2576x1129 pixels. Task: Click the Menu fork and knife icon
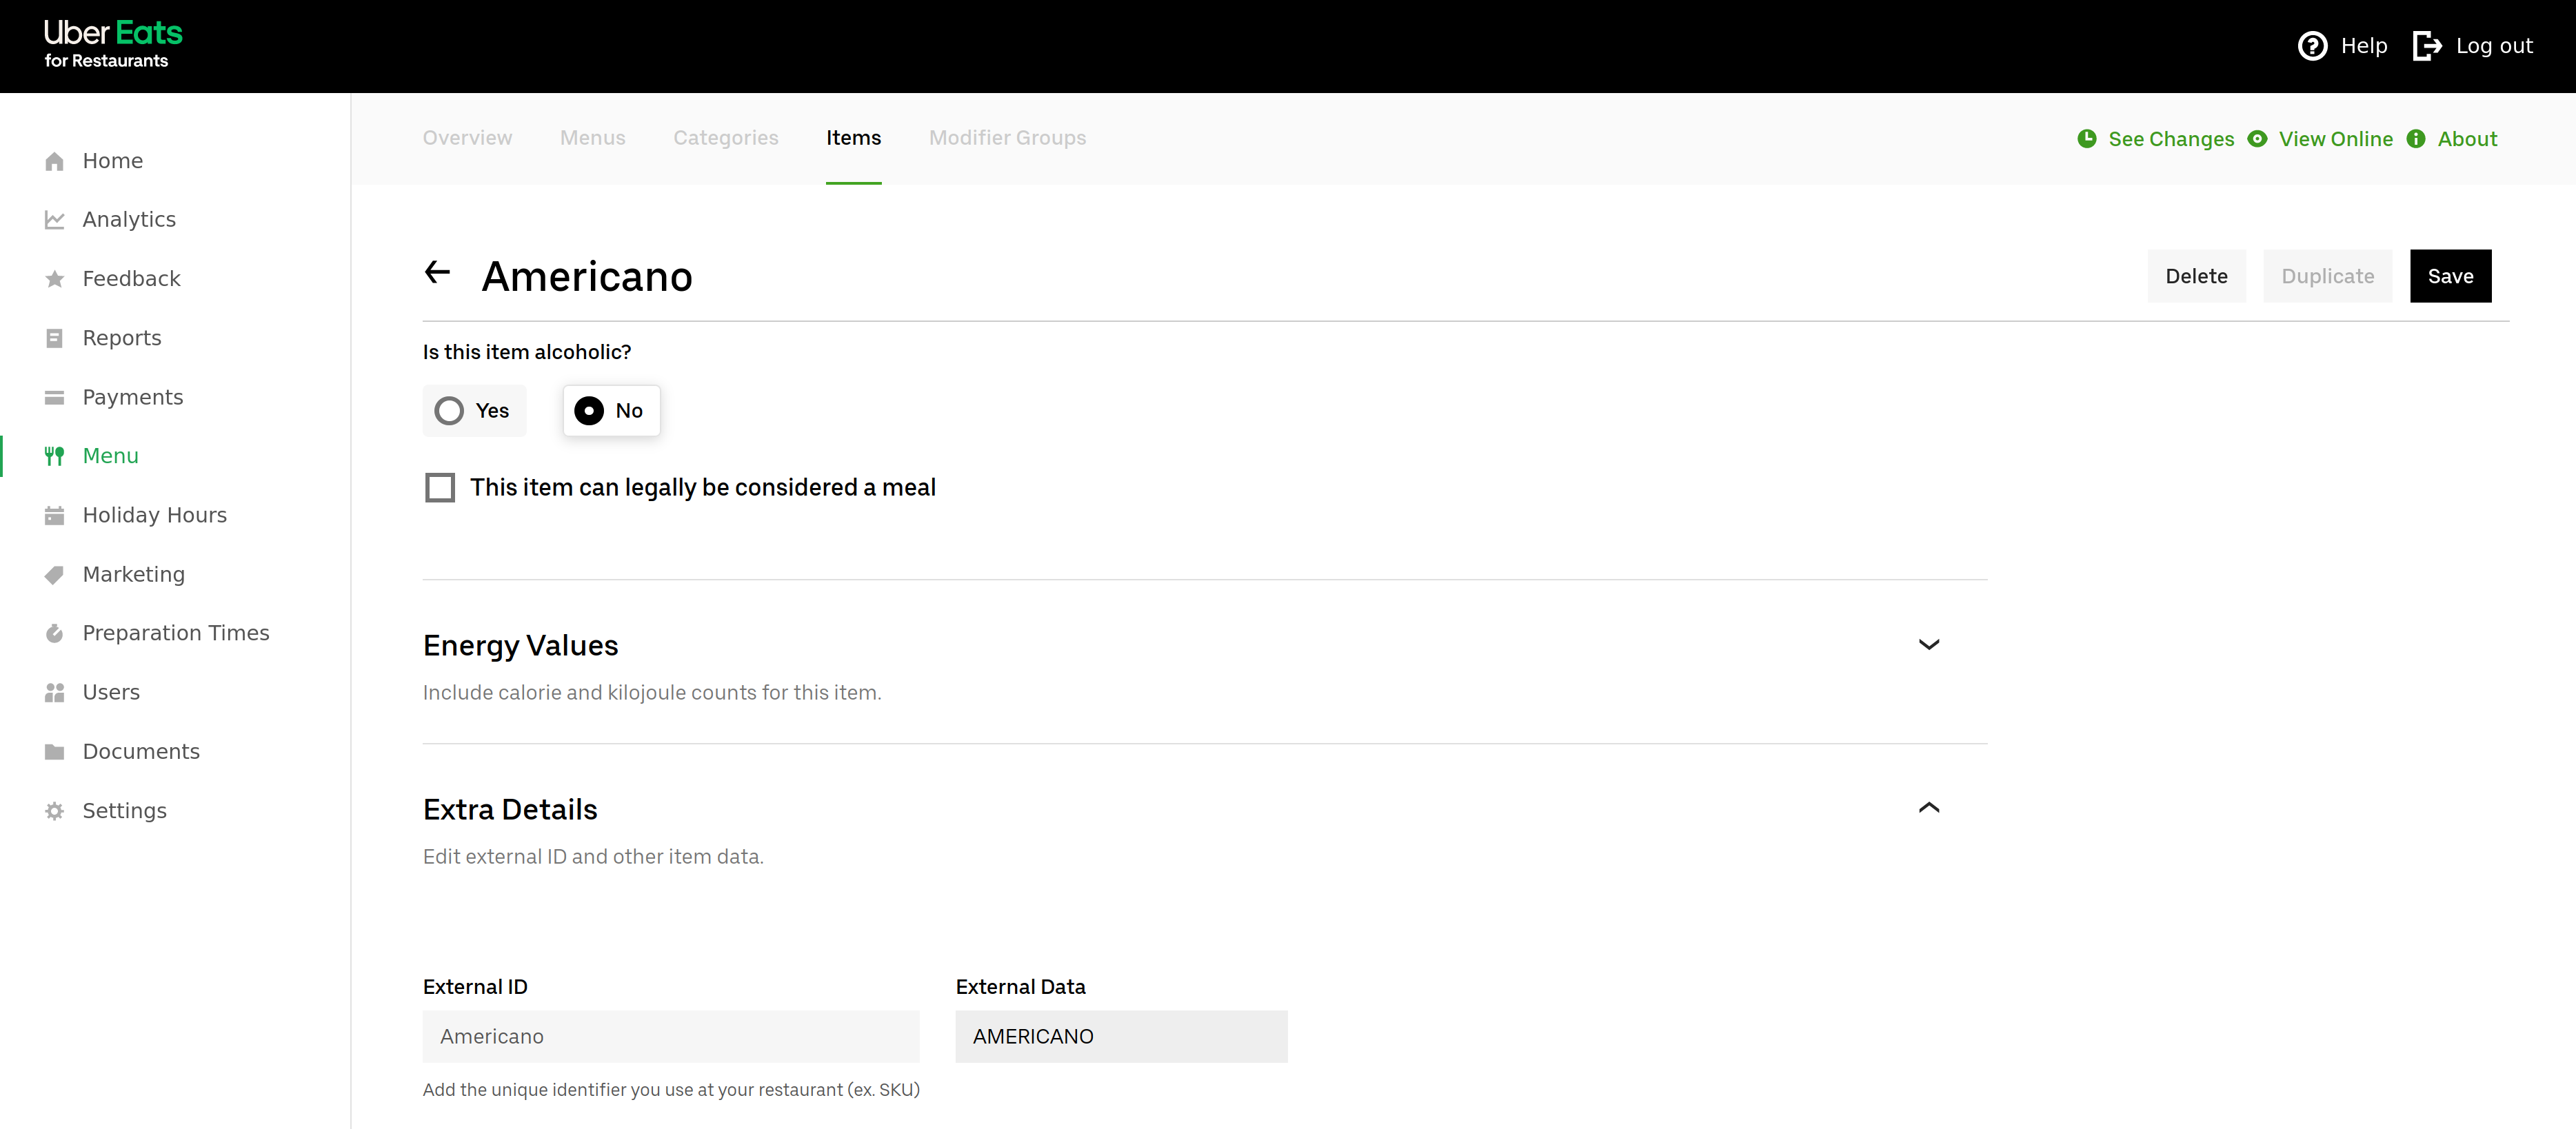55,456
